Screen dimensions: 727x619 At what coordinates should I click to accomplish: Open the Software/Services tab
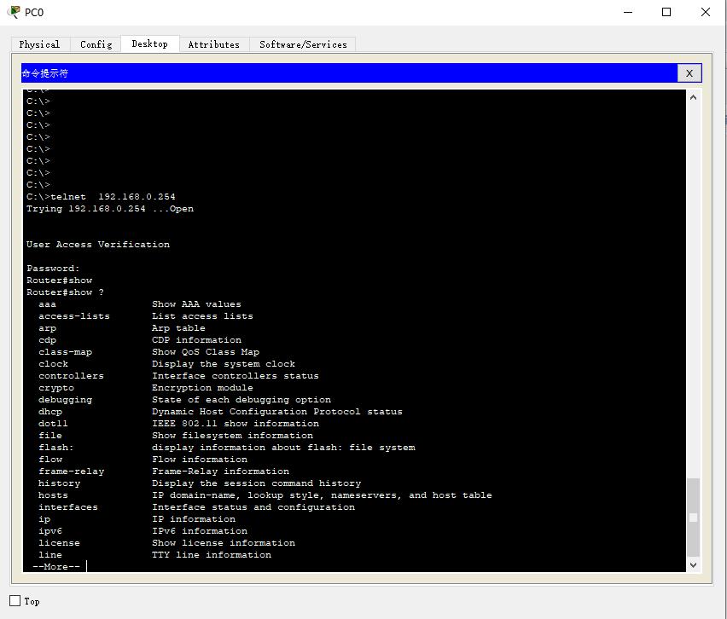click(303, 44)
